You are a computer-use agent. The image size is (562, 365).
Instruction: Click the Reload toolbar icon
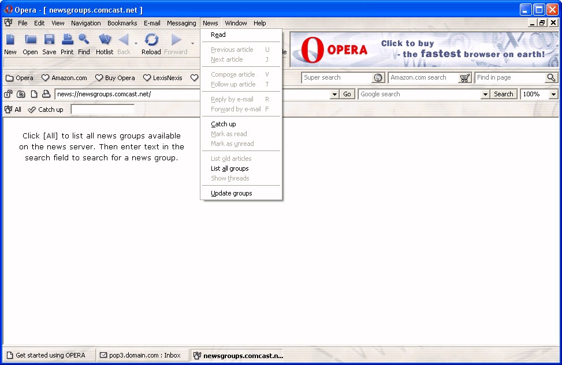click(151, 40)
